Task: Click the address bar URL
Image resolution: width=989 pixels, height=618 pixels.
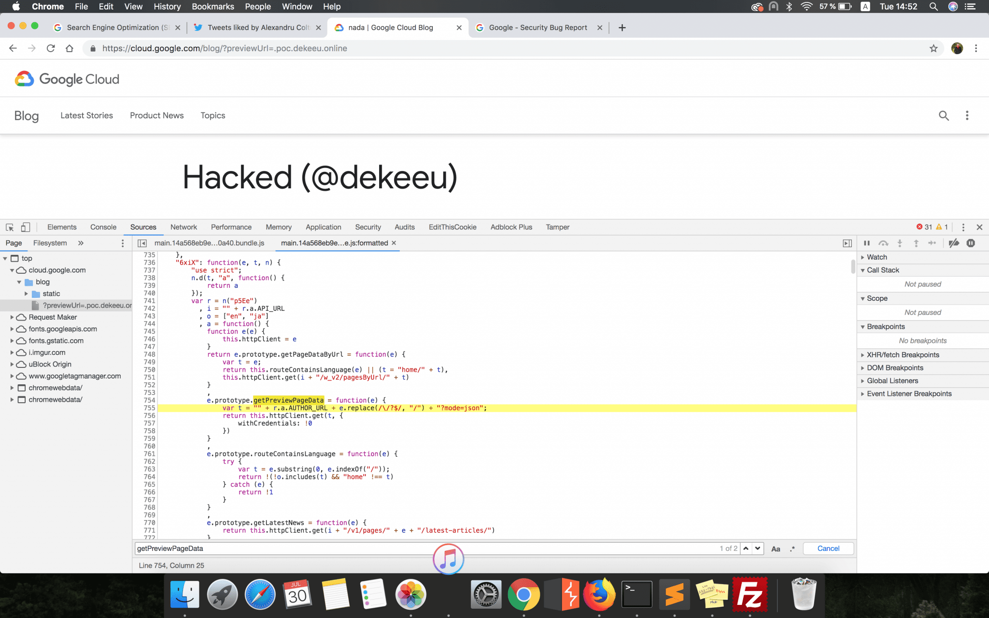Action: 225,48
